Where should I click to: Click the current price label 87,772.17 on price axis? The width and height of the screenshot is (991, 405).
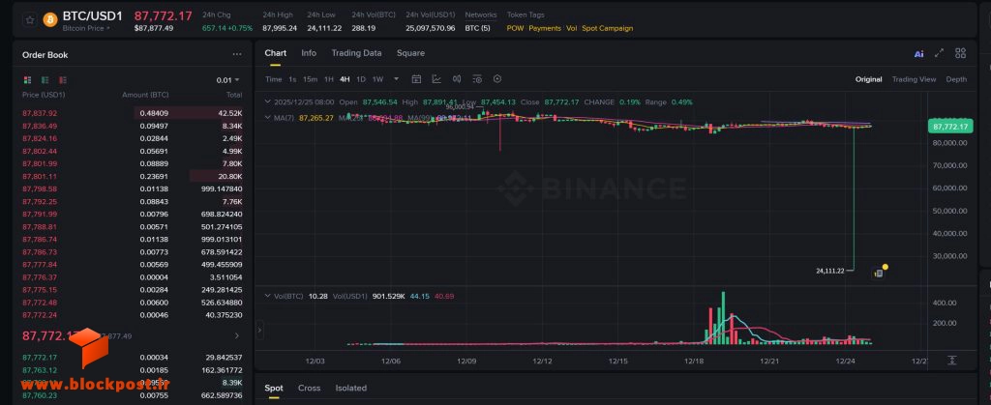point(950,127)
